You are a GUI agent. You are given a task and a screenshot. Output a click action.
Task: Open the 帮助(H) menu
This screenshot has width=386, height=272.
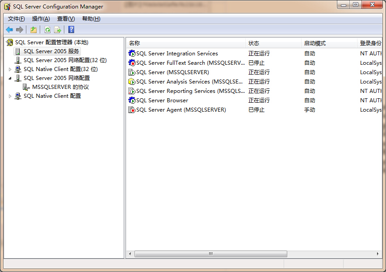[x=91, y=19]
